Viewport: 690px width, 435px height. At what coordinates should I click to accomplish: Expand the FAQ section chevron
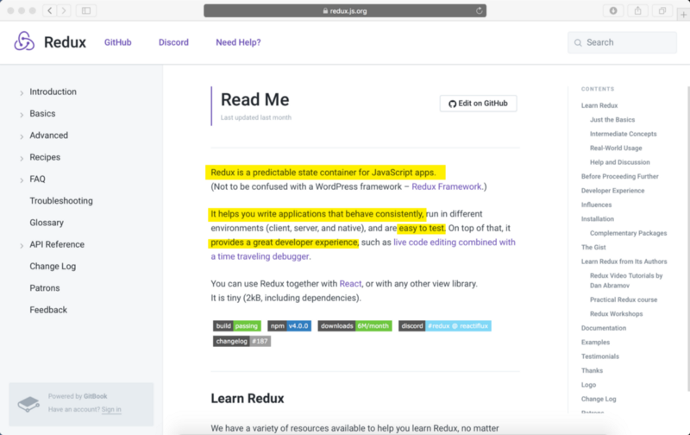click(x=22, y=180)
